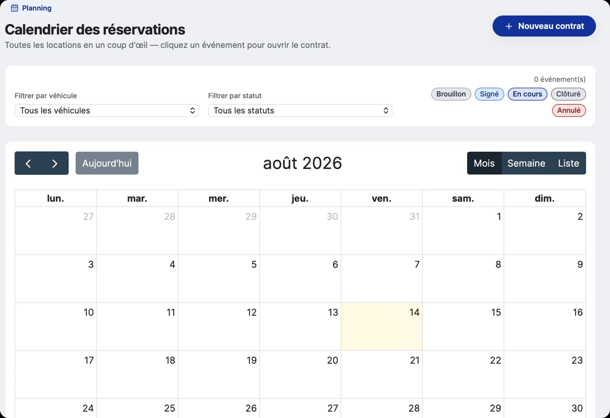Screen dimensions: 610x418
Task: Click day number 16
Action: [x=578, y=312]
